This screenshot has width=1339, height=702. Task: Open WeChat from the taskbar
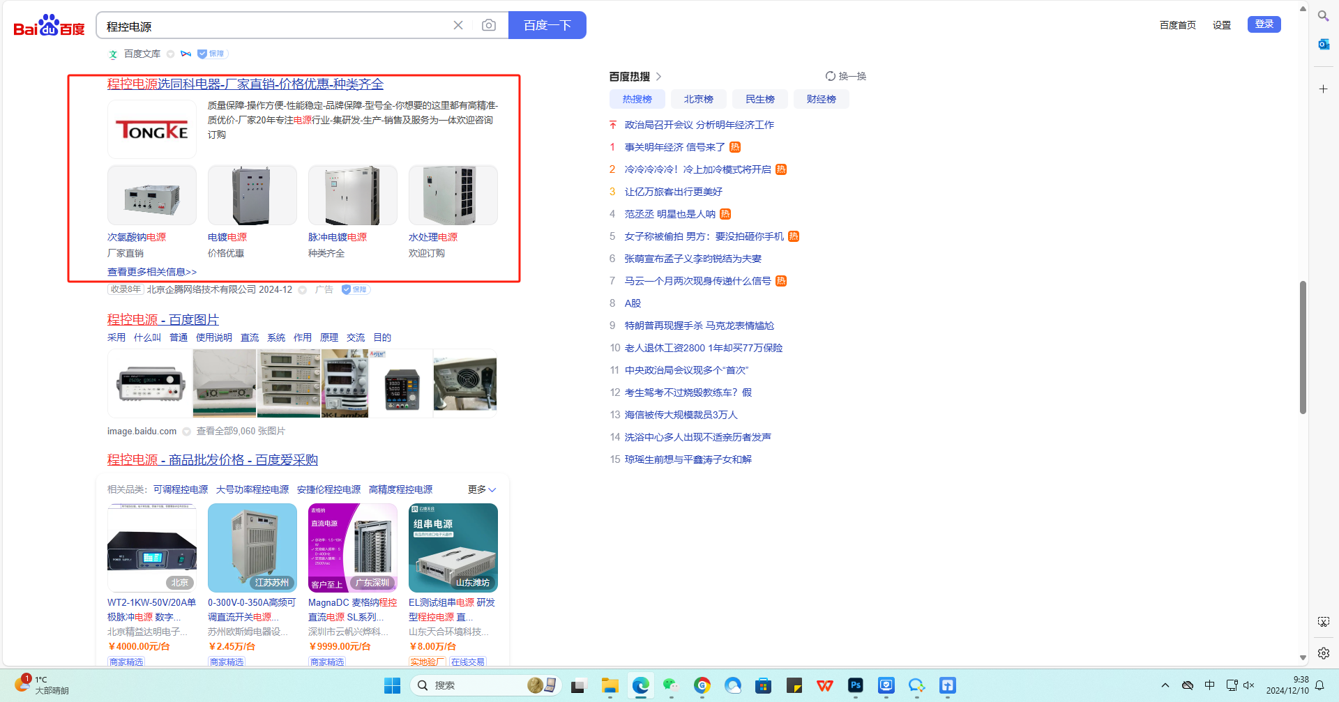(671, 686)
